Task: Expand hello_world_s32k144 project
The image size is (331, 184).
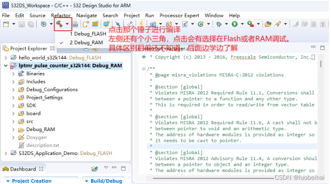Action: [x=6, y=58]
